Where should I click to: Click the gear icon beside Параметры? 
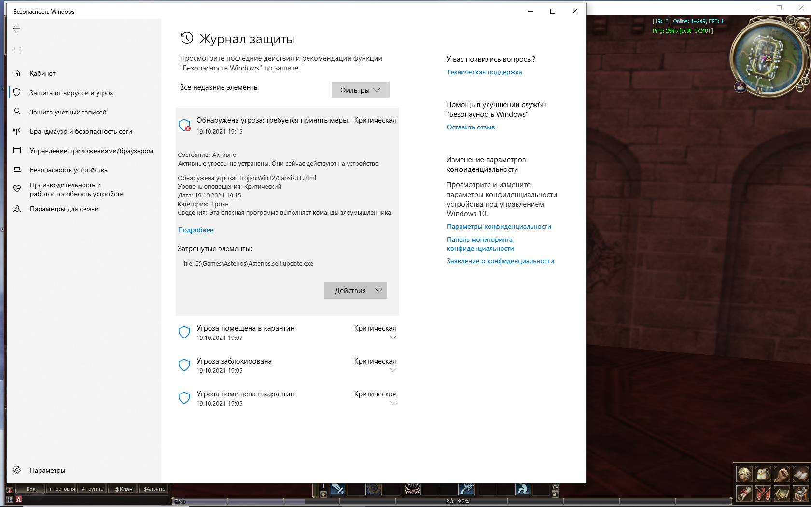17,470
